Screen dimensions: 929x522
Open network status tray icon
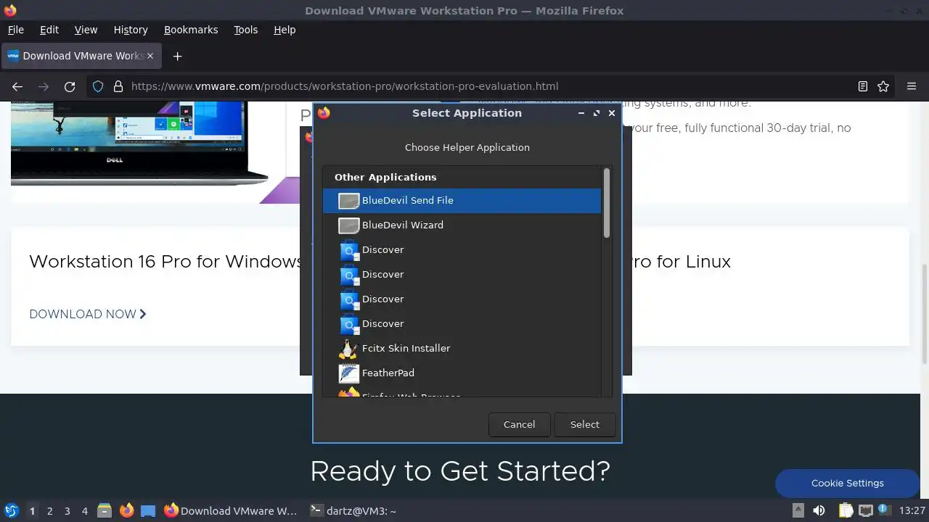pos(865,511)
